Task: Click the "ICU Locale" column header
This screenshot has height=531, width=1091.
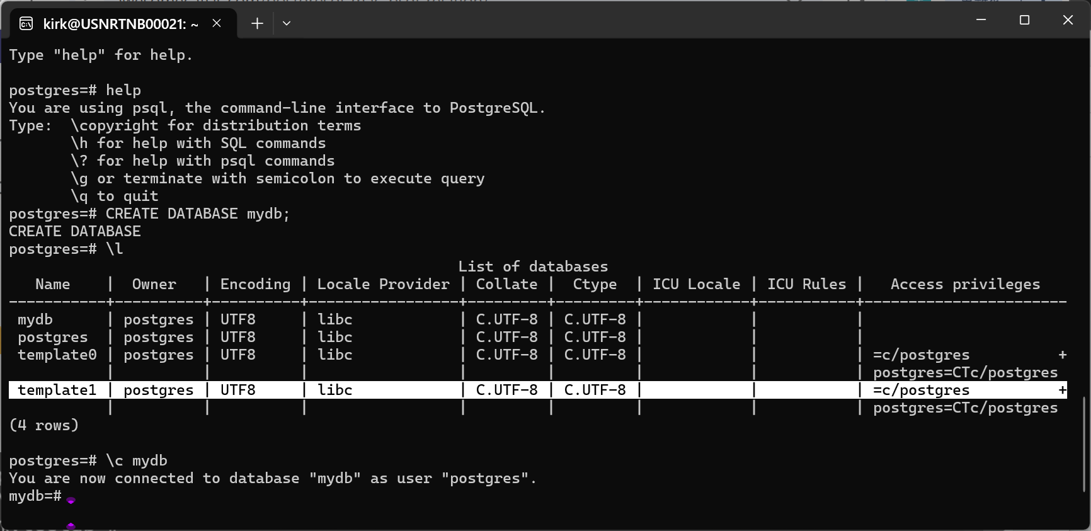Action: click(696, 284)
